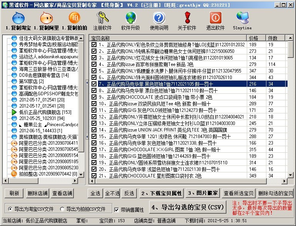
Task: Select shop DDB去痘旗舰专营店 [14]
Action: [x=44, y=75]
